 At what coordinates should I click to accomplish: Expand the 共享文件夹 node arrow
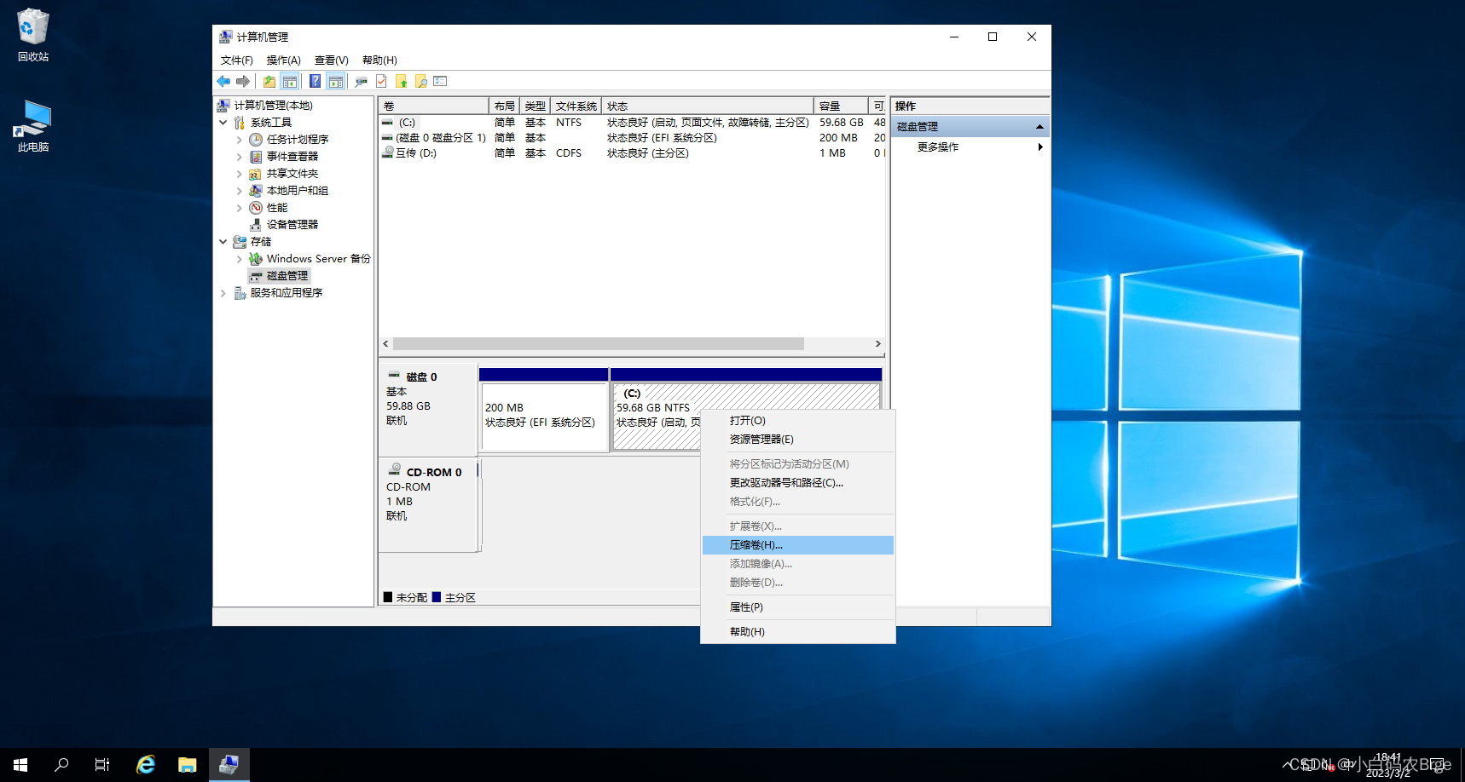[x=240, y=174]
